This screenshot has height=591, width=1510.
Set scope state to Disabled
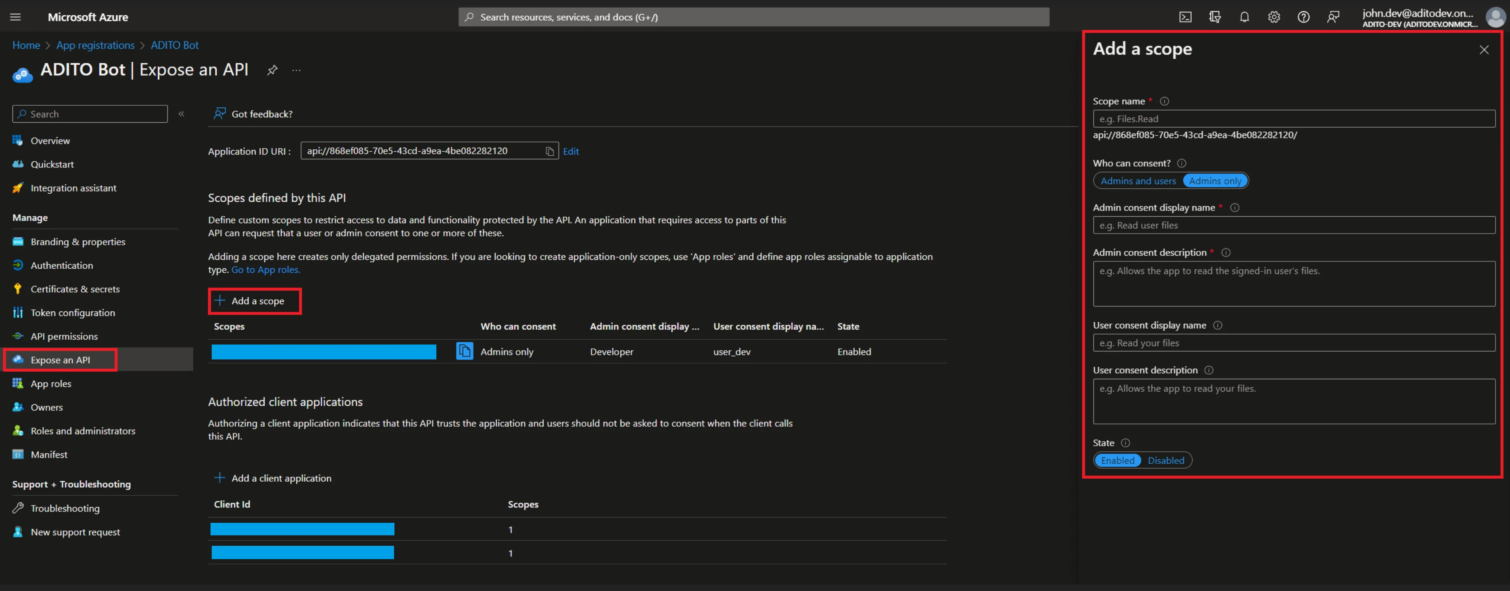[1165, 461]
